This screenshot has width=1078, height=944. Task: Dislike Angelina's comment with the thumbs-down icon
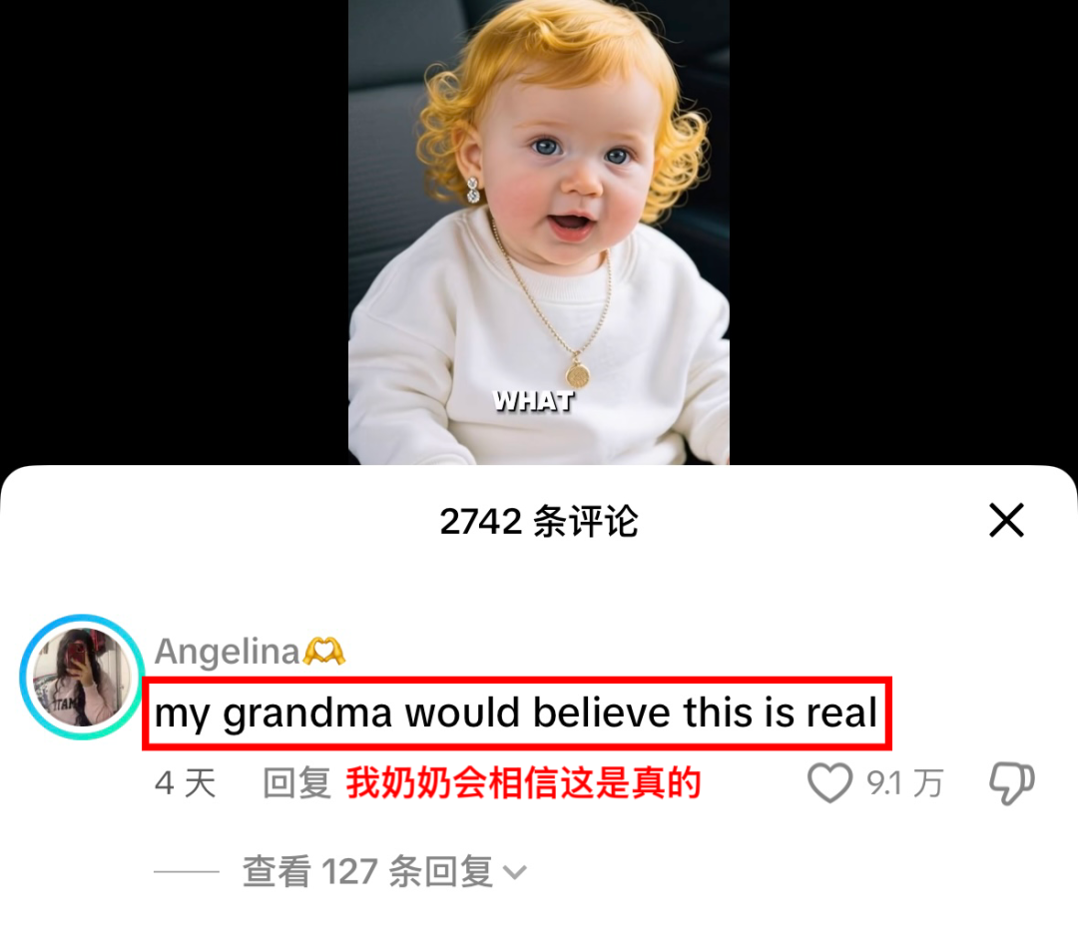(x=1011, y=783)
